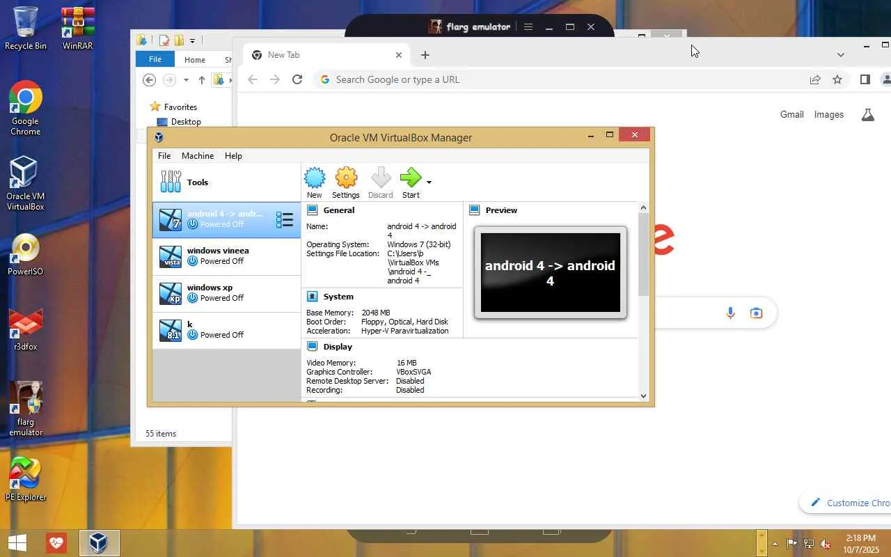The image size is (891, 557).
Task: Click the Customize Chrome button
Action: click(846, 503)
